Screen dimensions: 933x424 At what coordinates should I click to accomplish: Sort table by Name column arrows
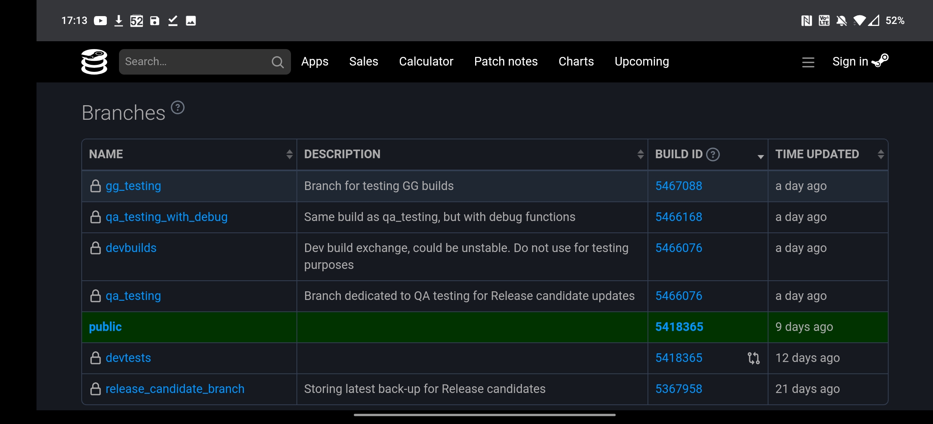coord(289,154)
